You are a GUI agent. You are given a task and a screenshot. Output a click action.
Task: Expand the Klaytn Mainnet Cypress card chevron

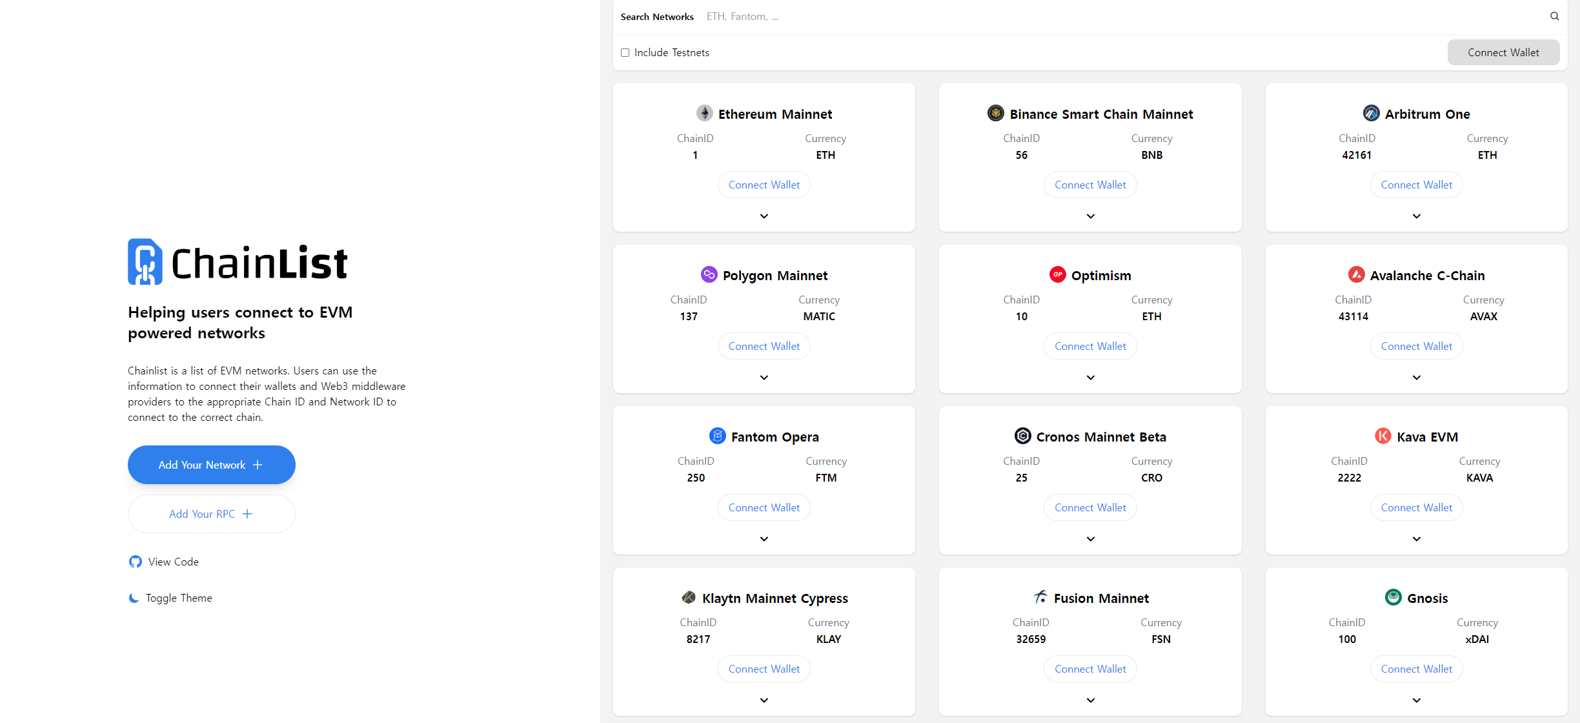click(764, 700)
